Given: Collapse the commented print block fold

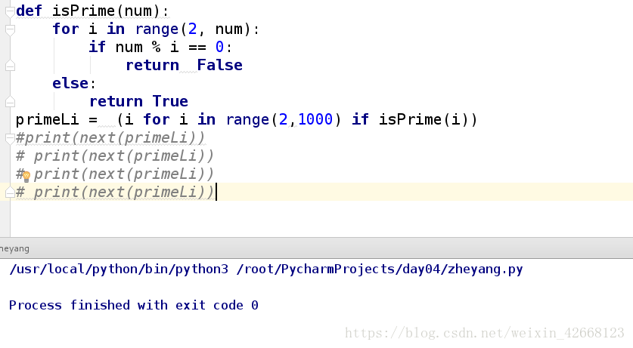Looking at the screenshot, I should point(10,139).
